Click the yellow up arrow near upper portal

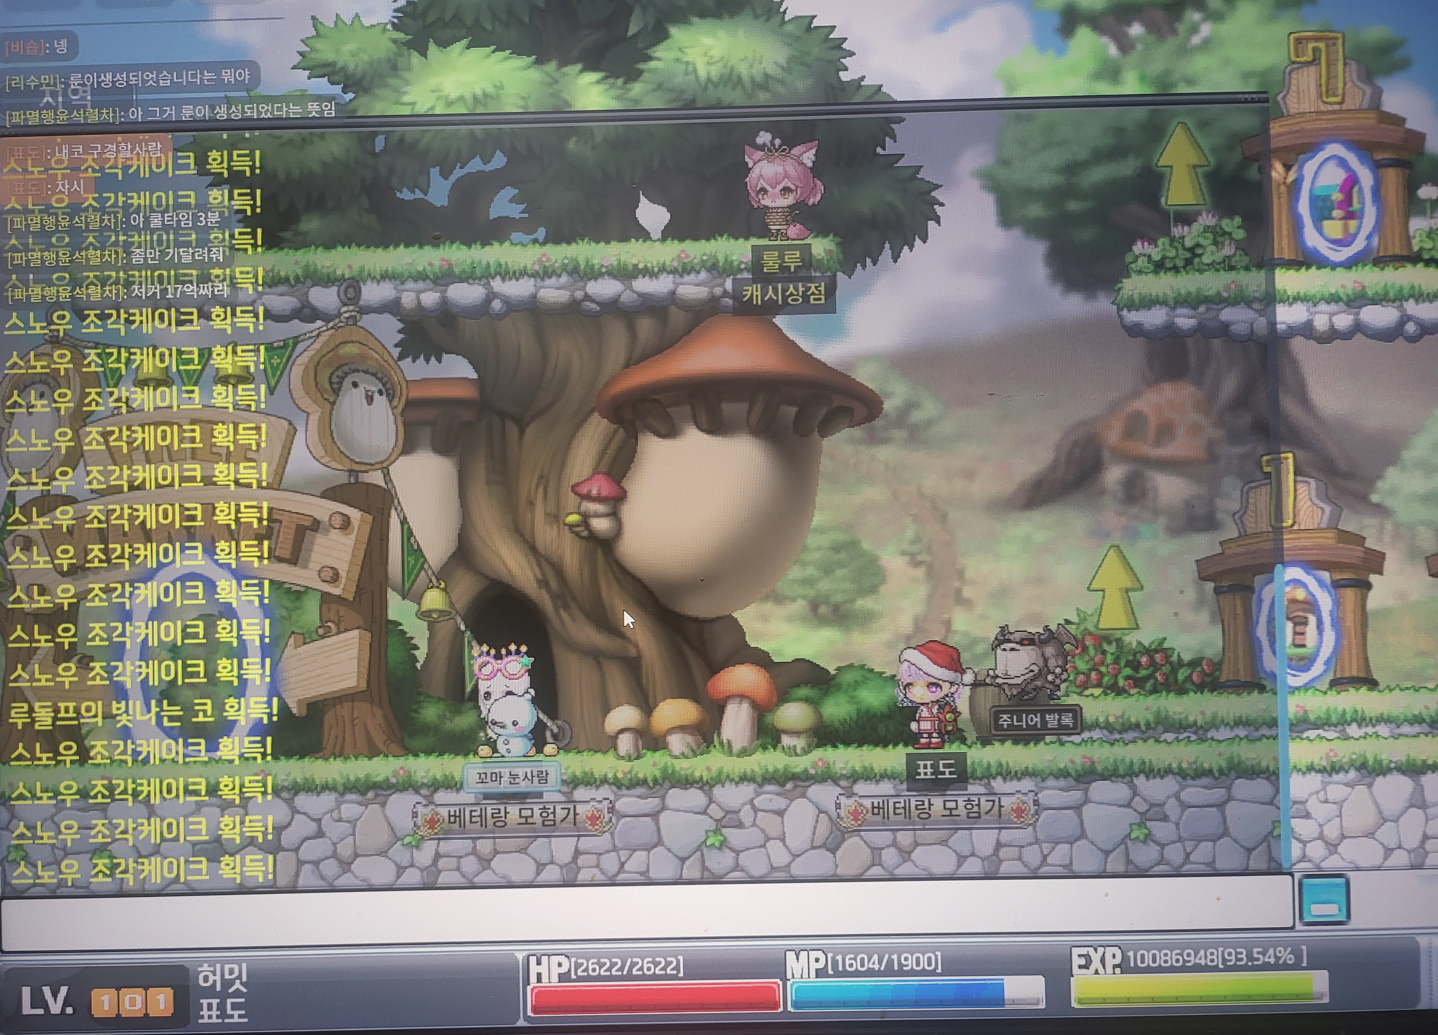(x=1181, y=165)
